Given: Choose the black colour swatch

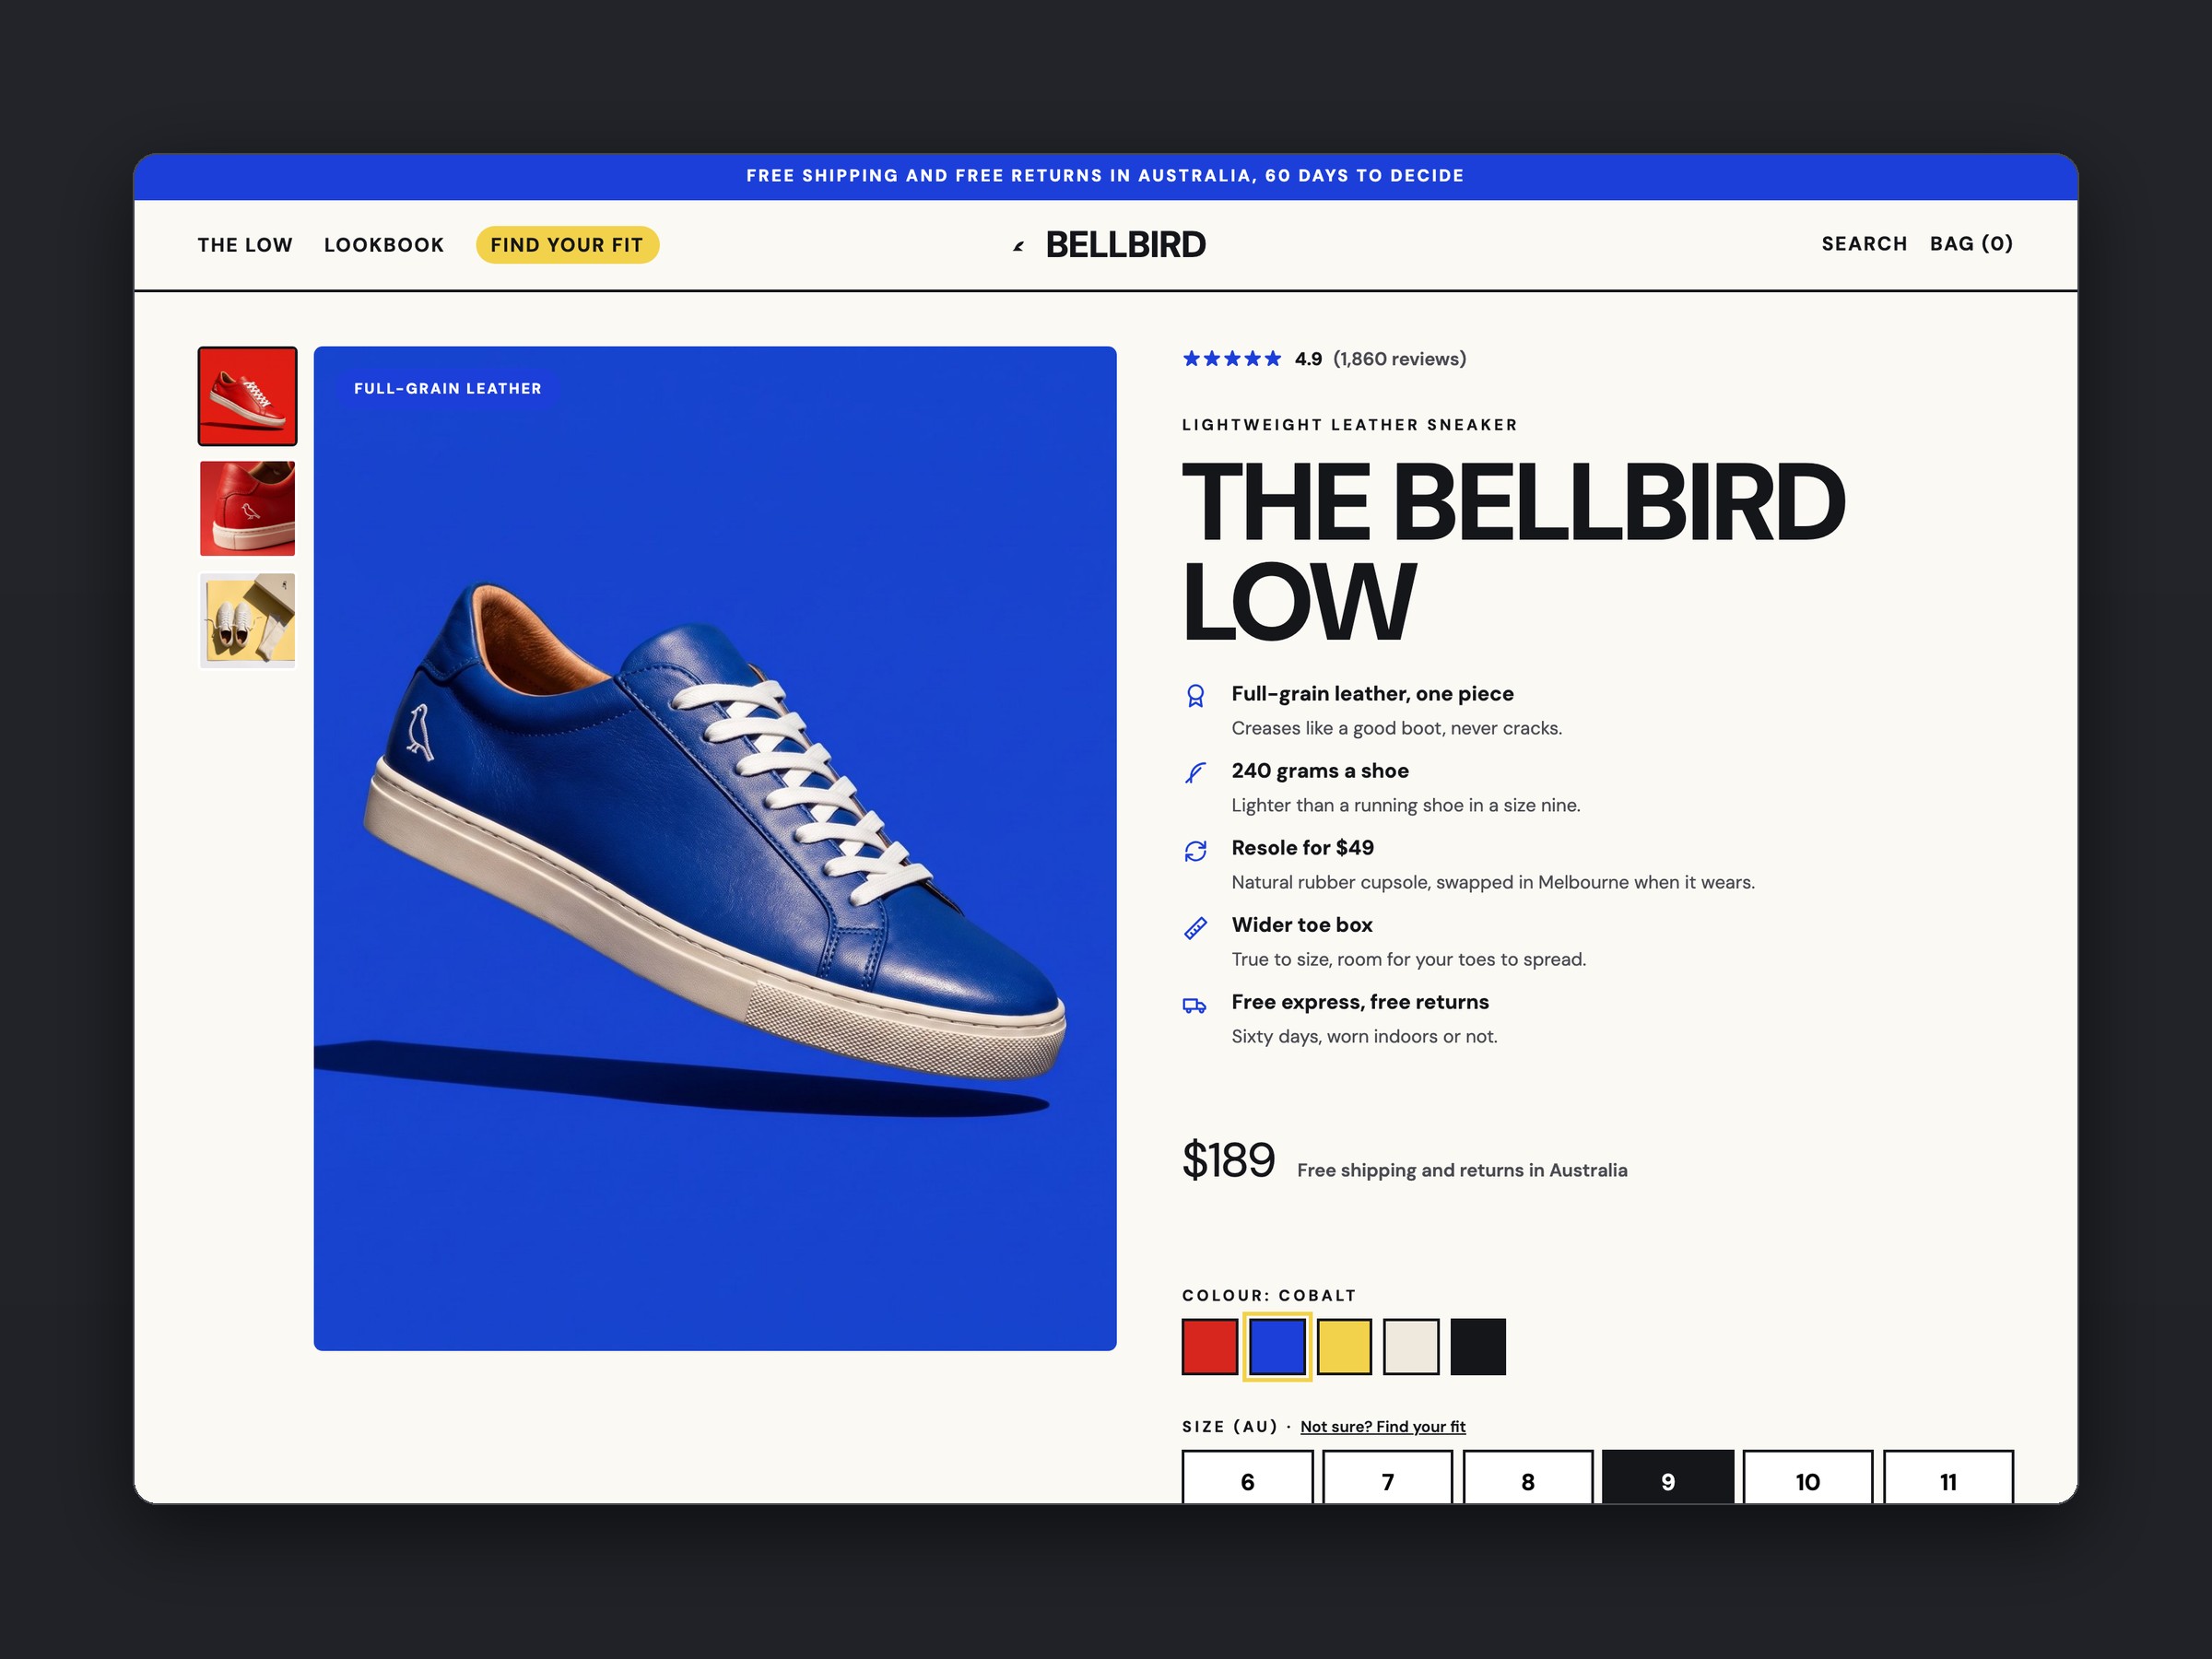Looking at the screenshot, I should point(1478,1346).
